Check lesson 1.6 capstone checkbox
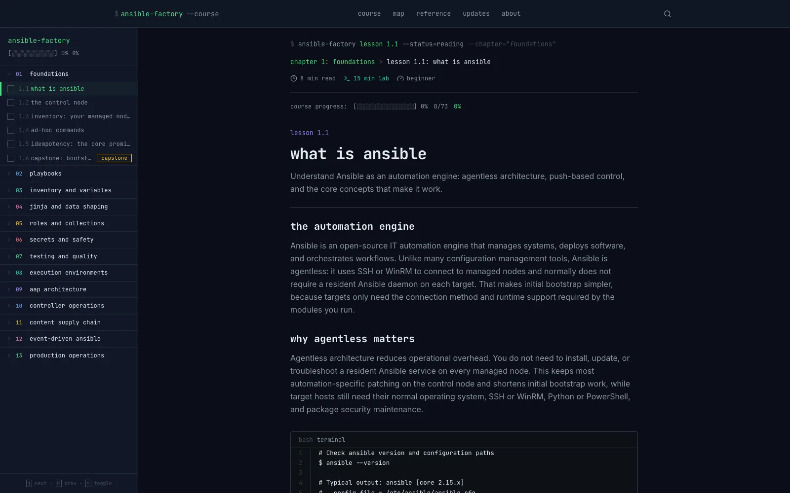Viewport: 790px width, 493px height. pyautogui.click(x=11, y=158)
